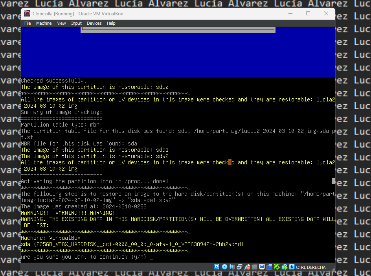Toggle keyboard capture via the status icon
The image size is (371, 276).
[291, 267]
